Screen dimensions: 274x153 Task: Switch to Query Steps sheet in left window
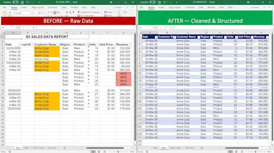coord(38,148)
